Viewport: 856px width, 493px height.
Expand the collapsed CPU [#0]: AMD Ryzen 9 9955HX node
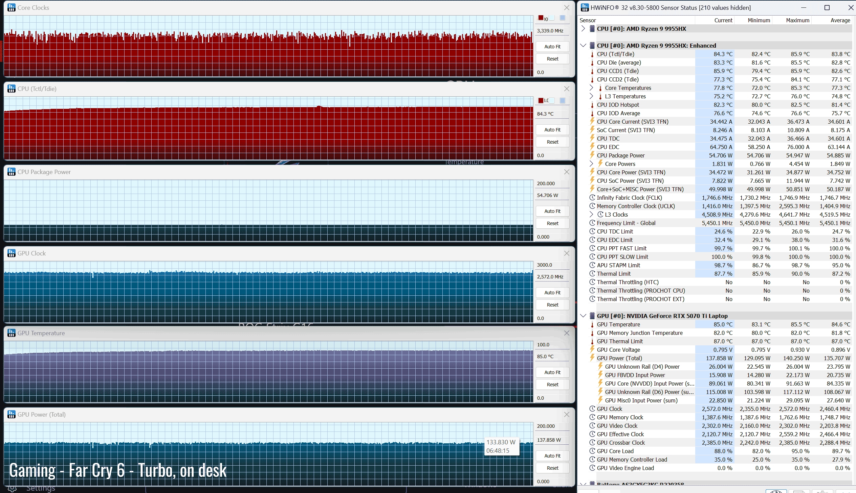tap(583, 28)
